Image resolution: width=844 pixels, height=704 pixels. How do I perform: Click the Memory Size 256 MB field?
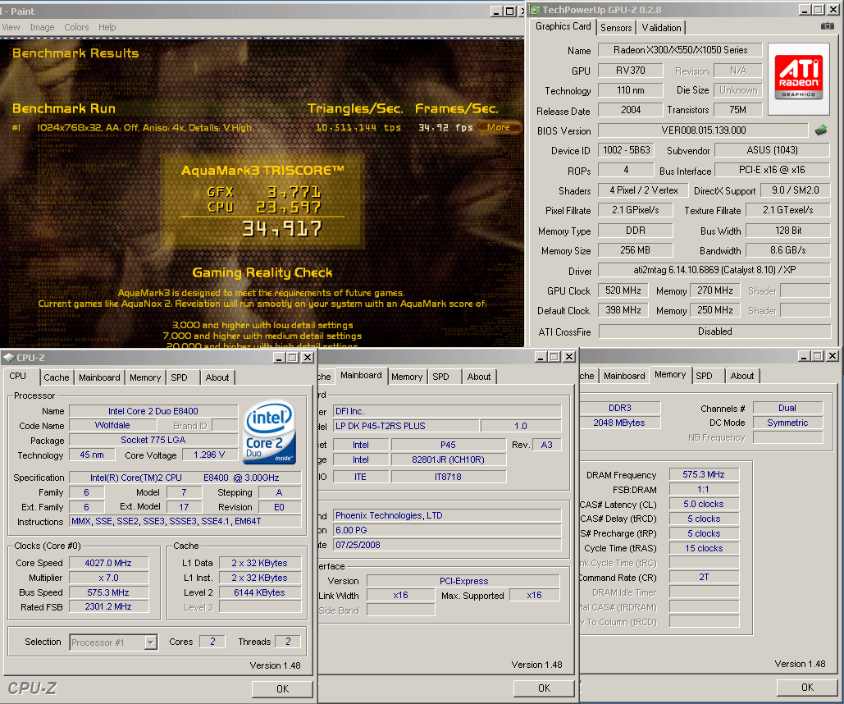click(x=635, y=250)
